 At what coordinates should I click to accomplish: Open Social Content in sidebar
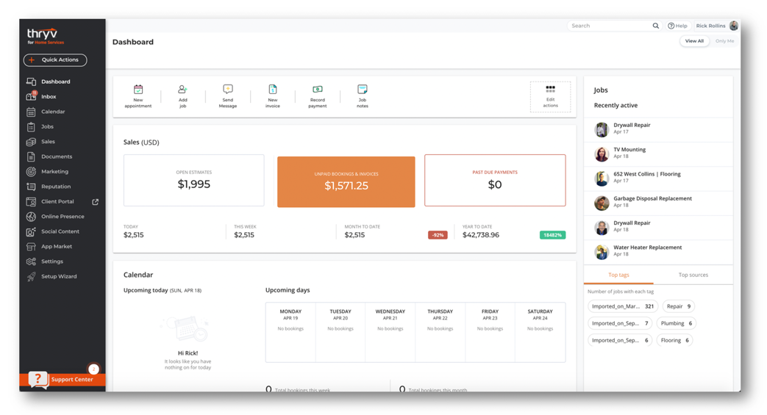click(53, 231)
